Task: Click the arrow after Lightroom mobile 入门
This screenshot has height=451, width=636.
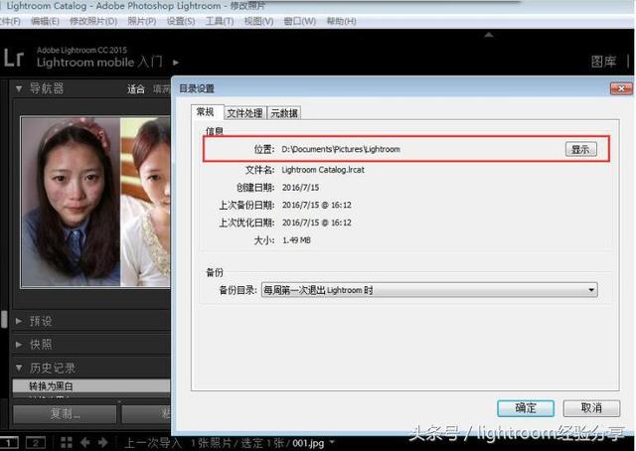Action: [x=176, y=63]
